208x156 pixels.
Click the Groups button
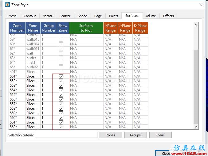pyautogui.click(x=135, y=135)
